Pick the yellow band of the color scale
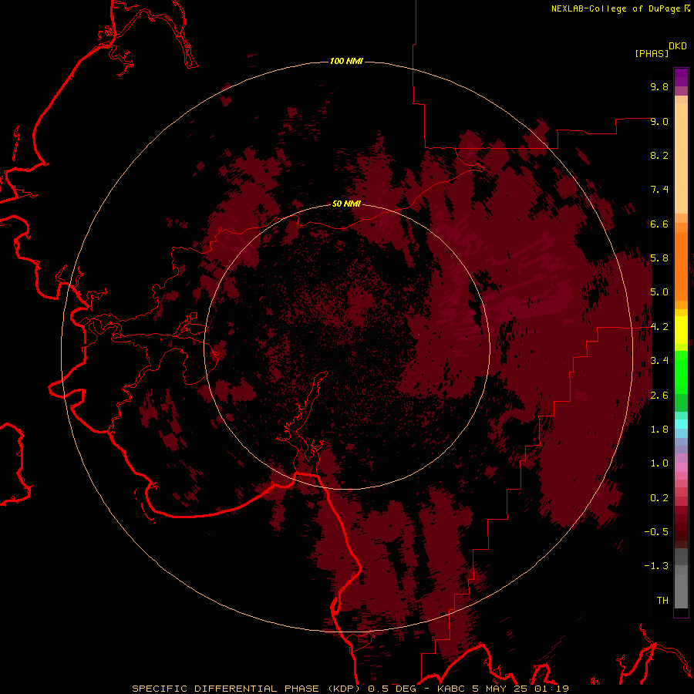694x694 pixels. point(681,330)
